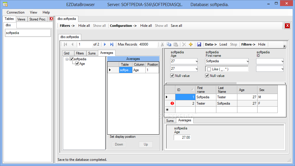Go to previous record arrow
This screenshot has width=295, height=166.
coord(72,44)
